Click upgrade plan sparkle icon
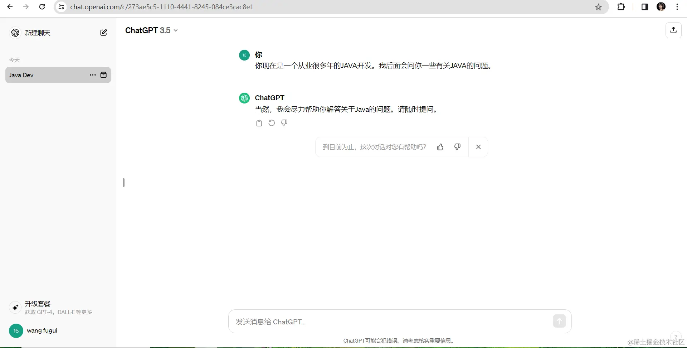The image size is (687, 348). point(15,307)
